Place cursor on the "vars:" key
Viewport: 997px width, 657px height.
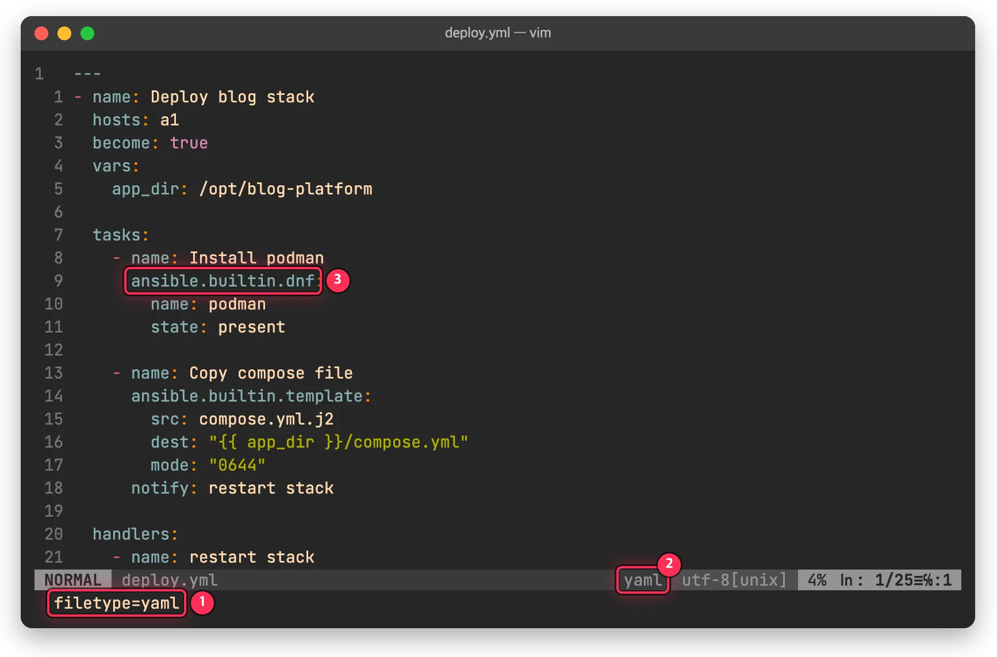point(116,166)
